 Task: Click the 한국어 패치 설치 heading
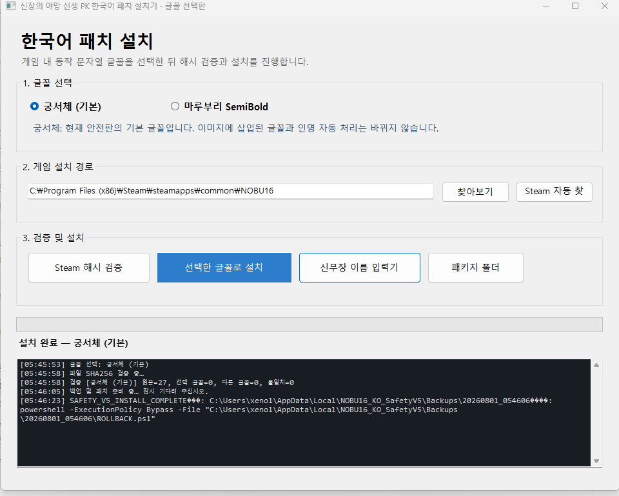coord(87,41)
